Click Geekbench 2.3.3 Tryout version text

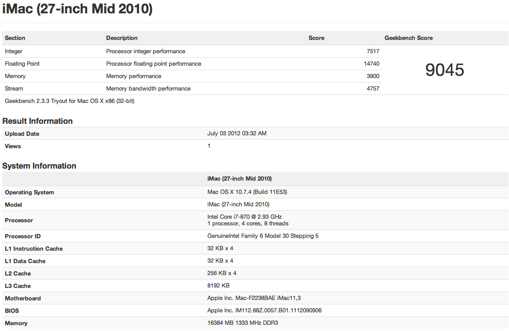pyautogui.click(x=69, y=101)
